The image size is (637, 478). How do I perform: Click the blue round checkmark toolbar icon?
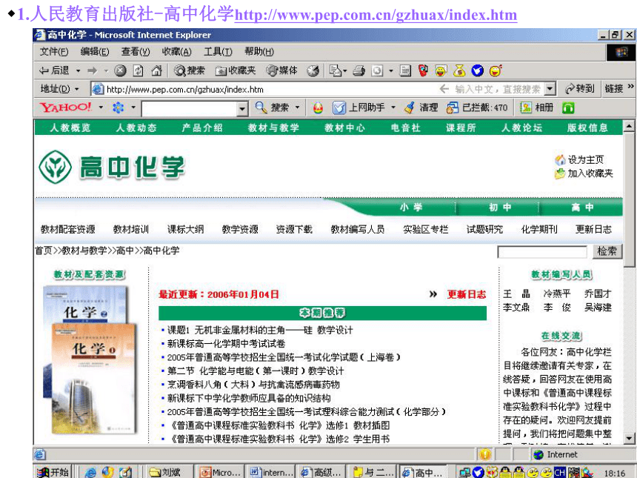click(477, 70)
